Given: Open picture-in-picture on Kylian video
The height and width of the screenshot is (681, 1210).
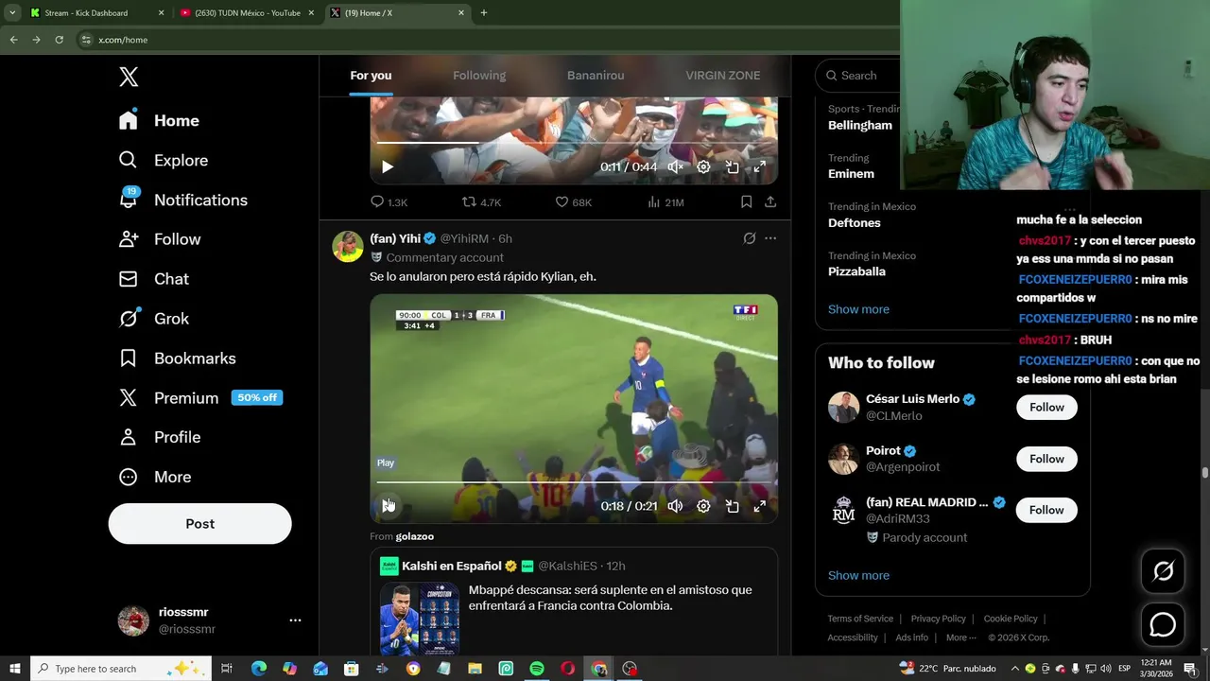Looking at the screenshot, I should (x=732, y=506).
